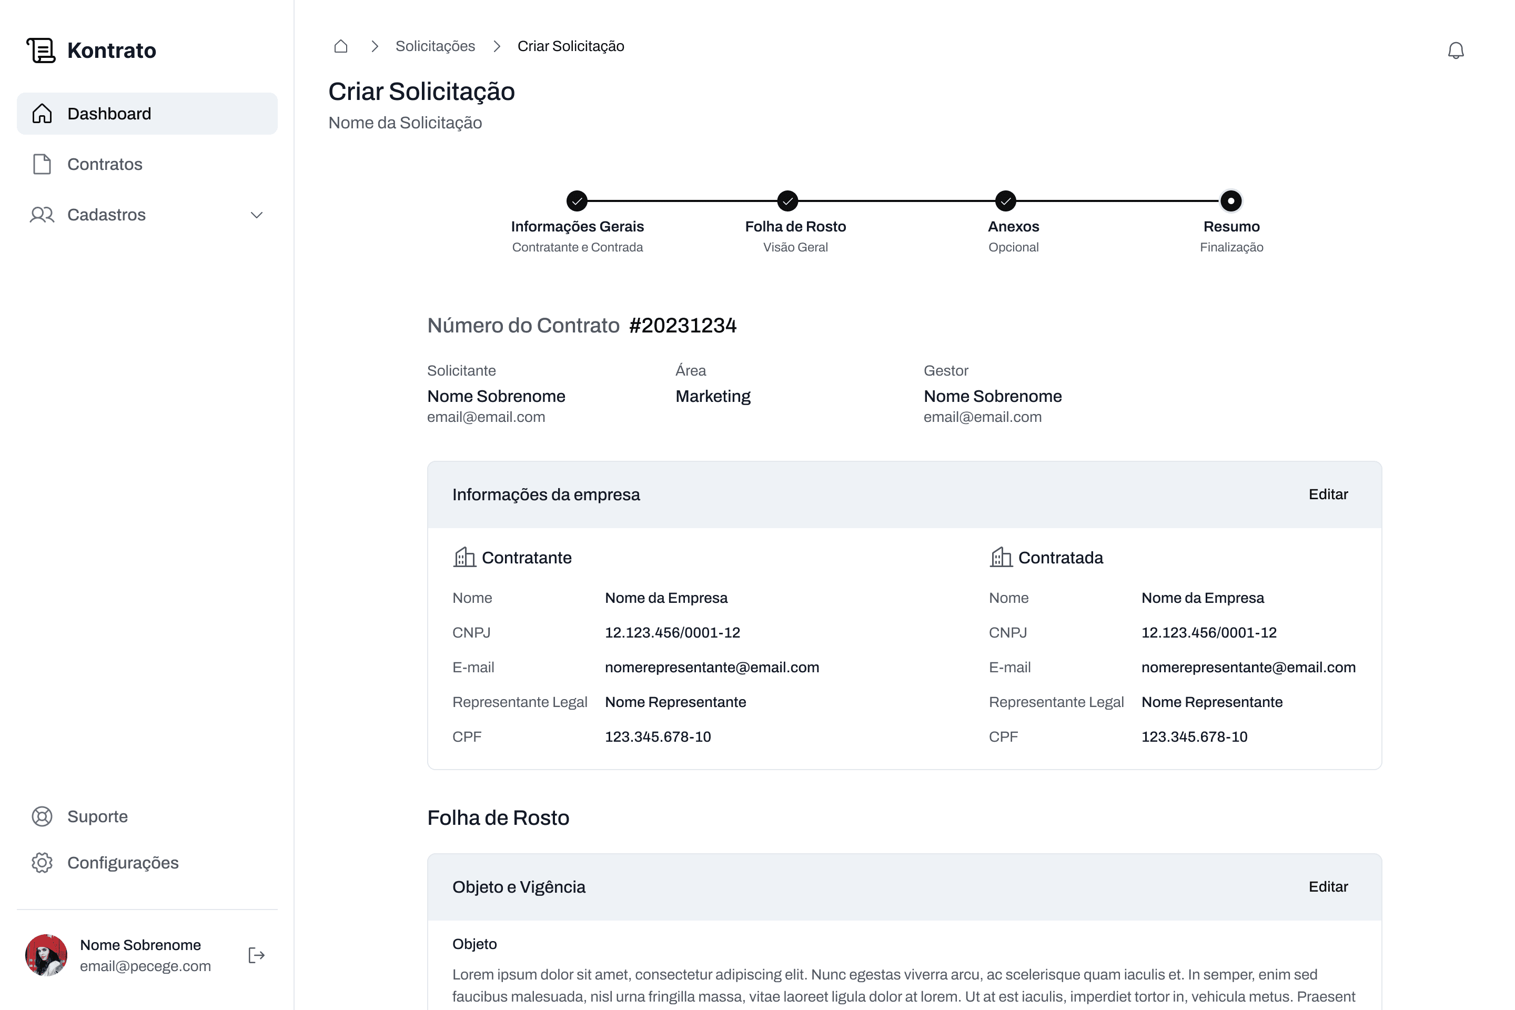Go back to Informações Gerais step
The image size is (1515, 1010).
point(577,201)
